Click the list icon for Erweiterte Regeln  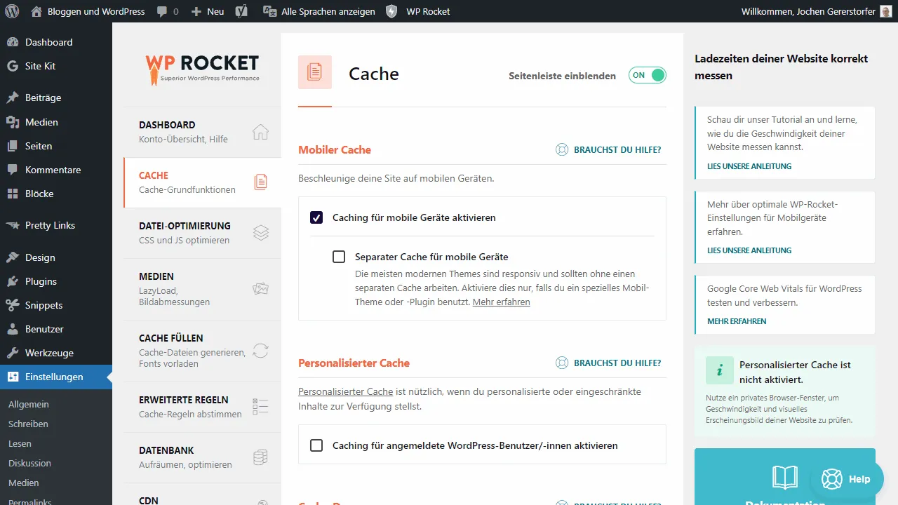click(x=260, y=407)
